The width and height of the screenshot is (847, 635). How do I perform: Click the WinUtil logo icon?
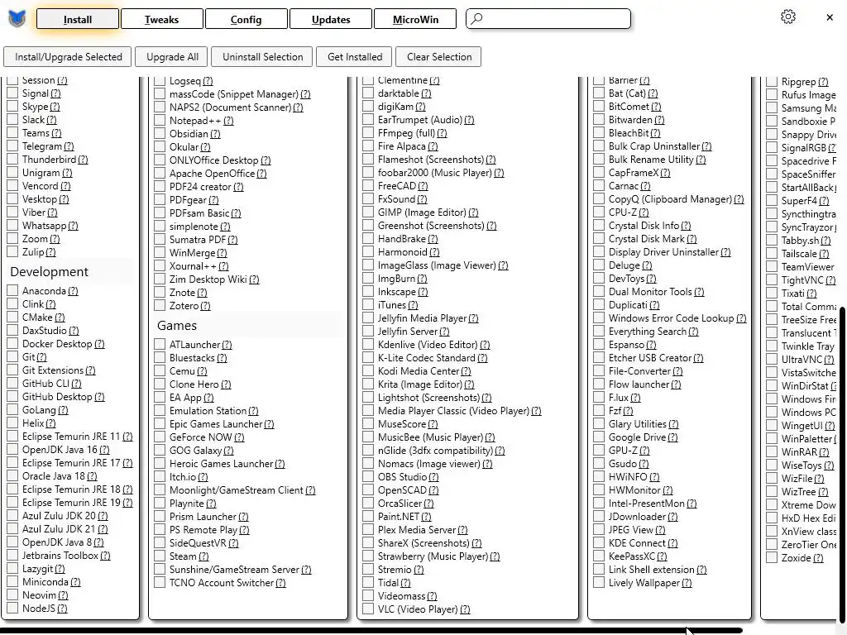pos(17,19)
